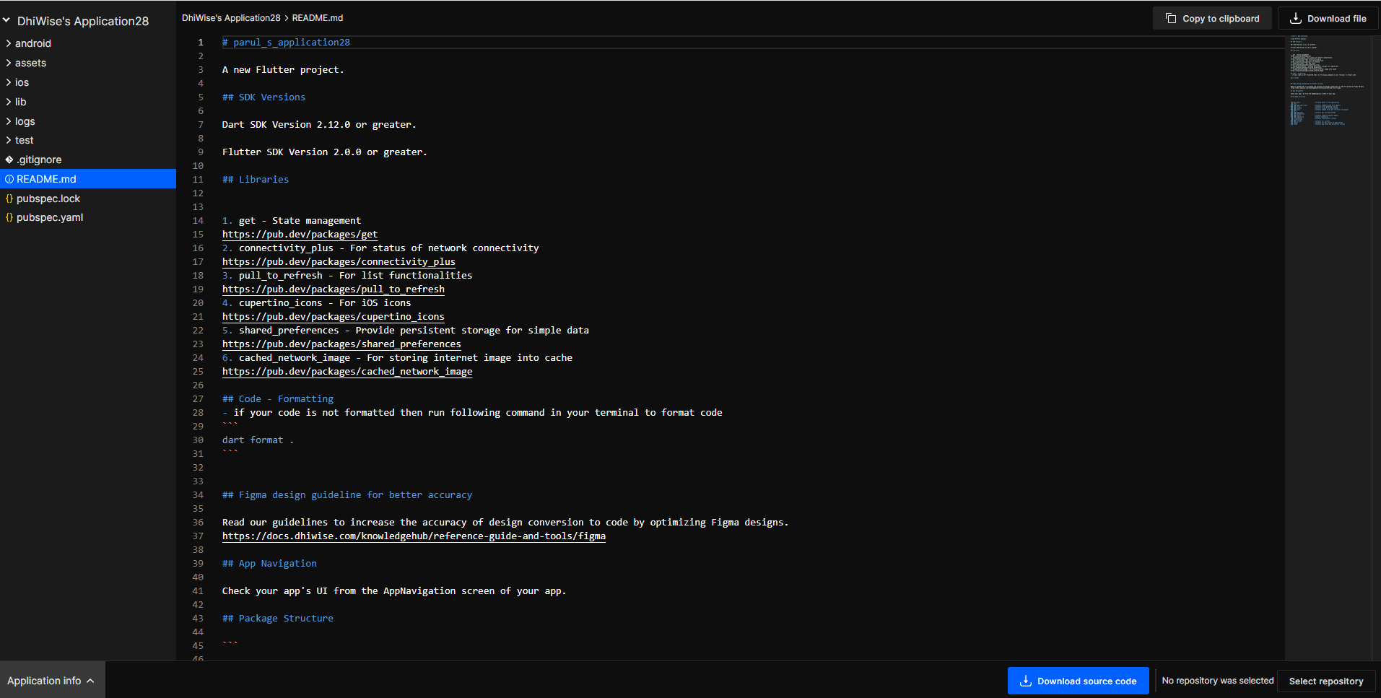Expand the ios folder chevron
The width and height of the screenshot is (1381, 698).
[x=9, y=82]
